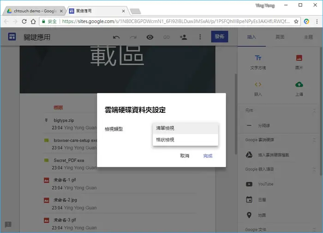The image size is (323, 233).
Task: Collapse the Google 雲端硬碟 section
Action: coord(314,140)
